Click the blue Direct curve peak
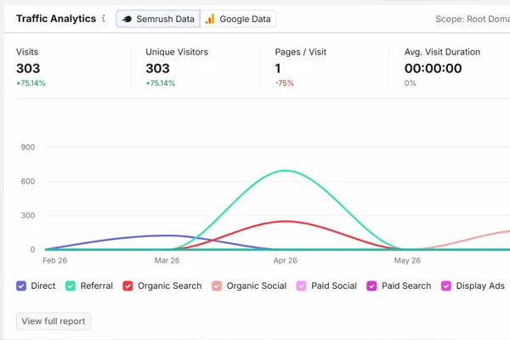510x340 pixels. [167, 235]
